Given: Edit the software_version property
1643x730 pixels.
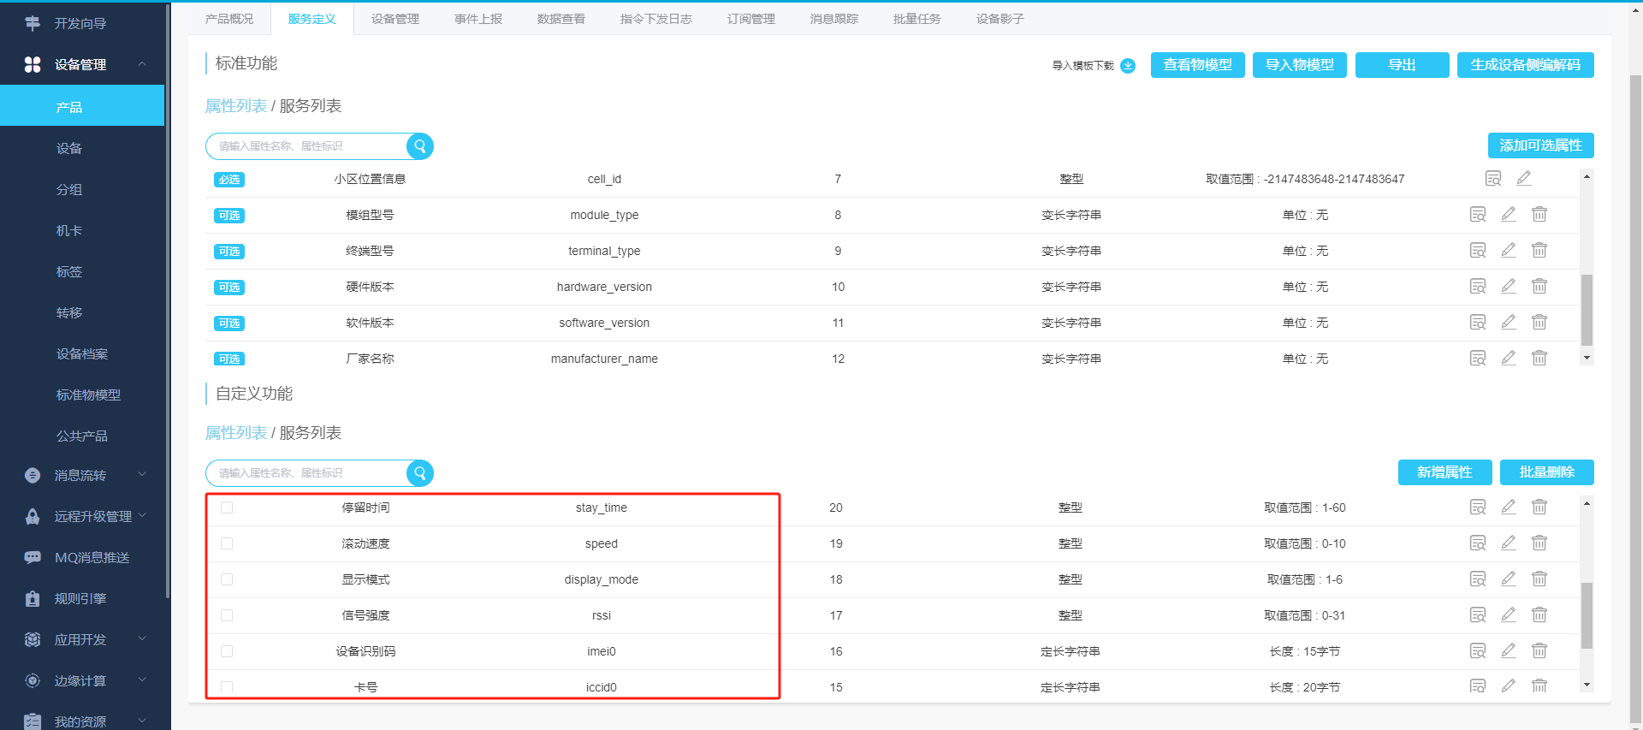Looking at the screenshot, I should pyautogui.click(x=1509, y=322).
